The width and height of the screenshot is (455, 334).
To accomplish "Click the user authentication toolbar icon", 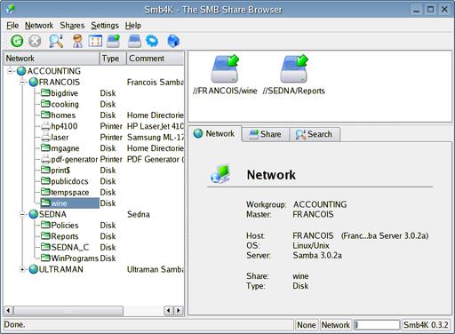I will pyautogui.click(x=77, y=41).
